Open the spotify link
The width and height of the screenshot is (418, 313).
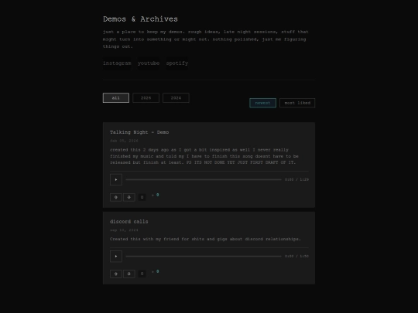[177, 63]
